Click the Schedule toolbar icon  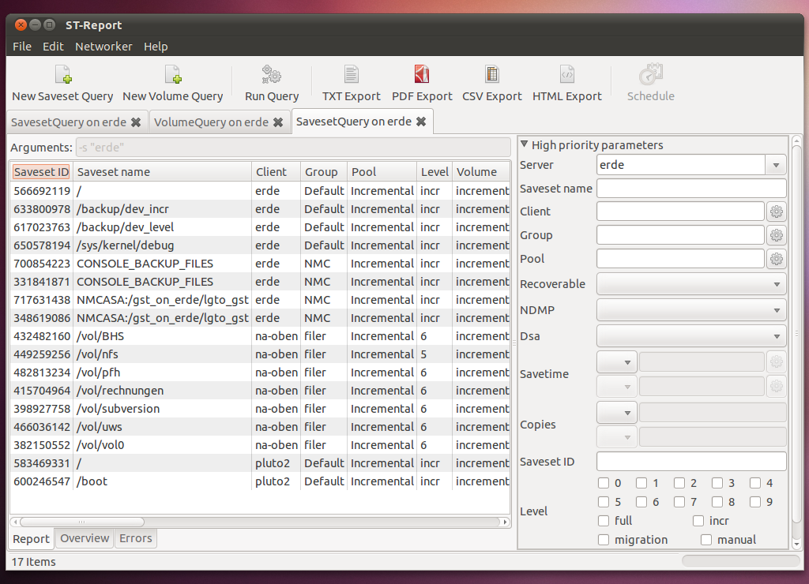click(x=651, y=75)
